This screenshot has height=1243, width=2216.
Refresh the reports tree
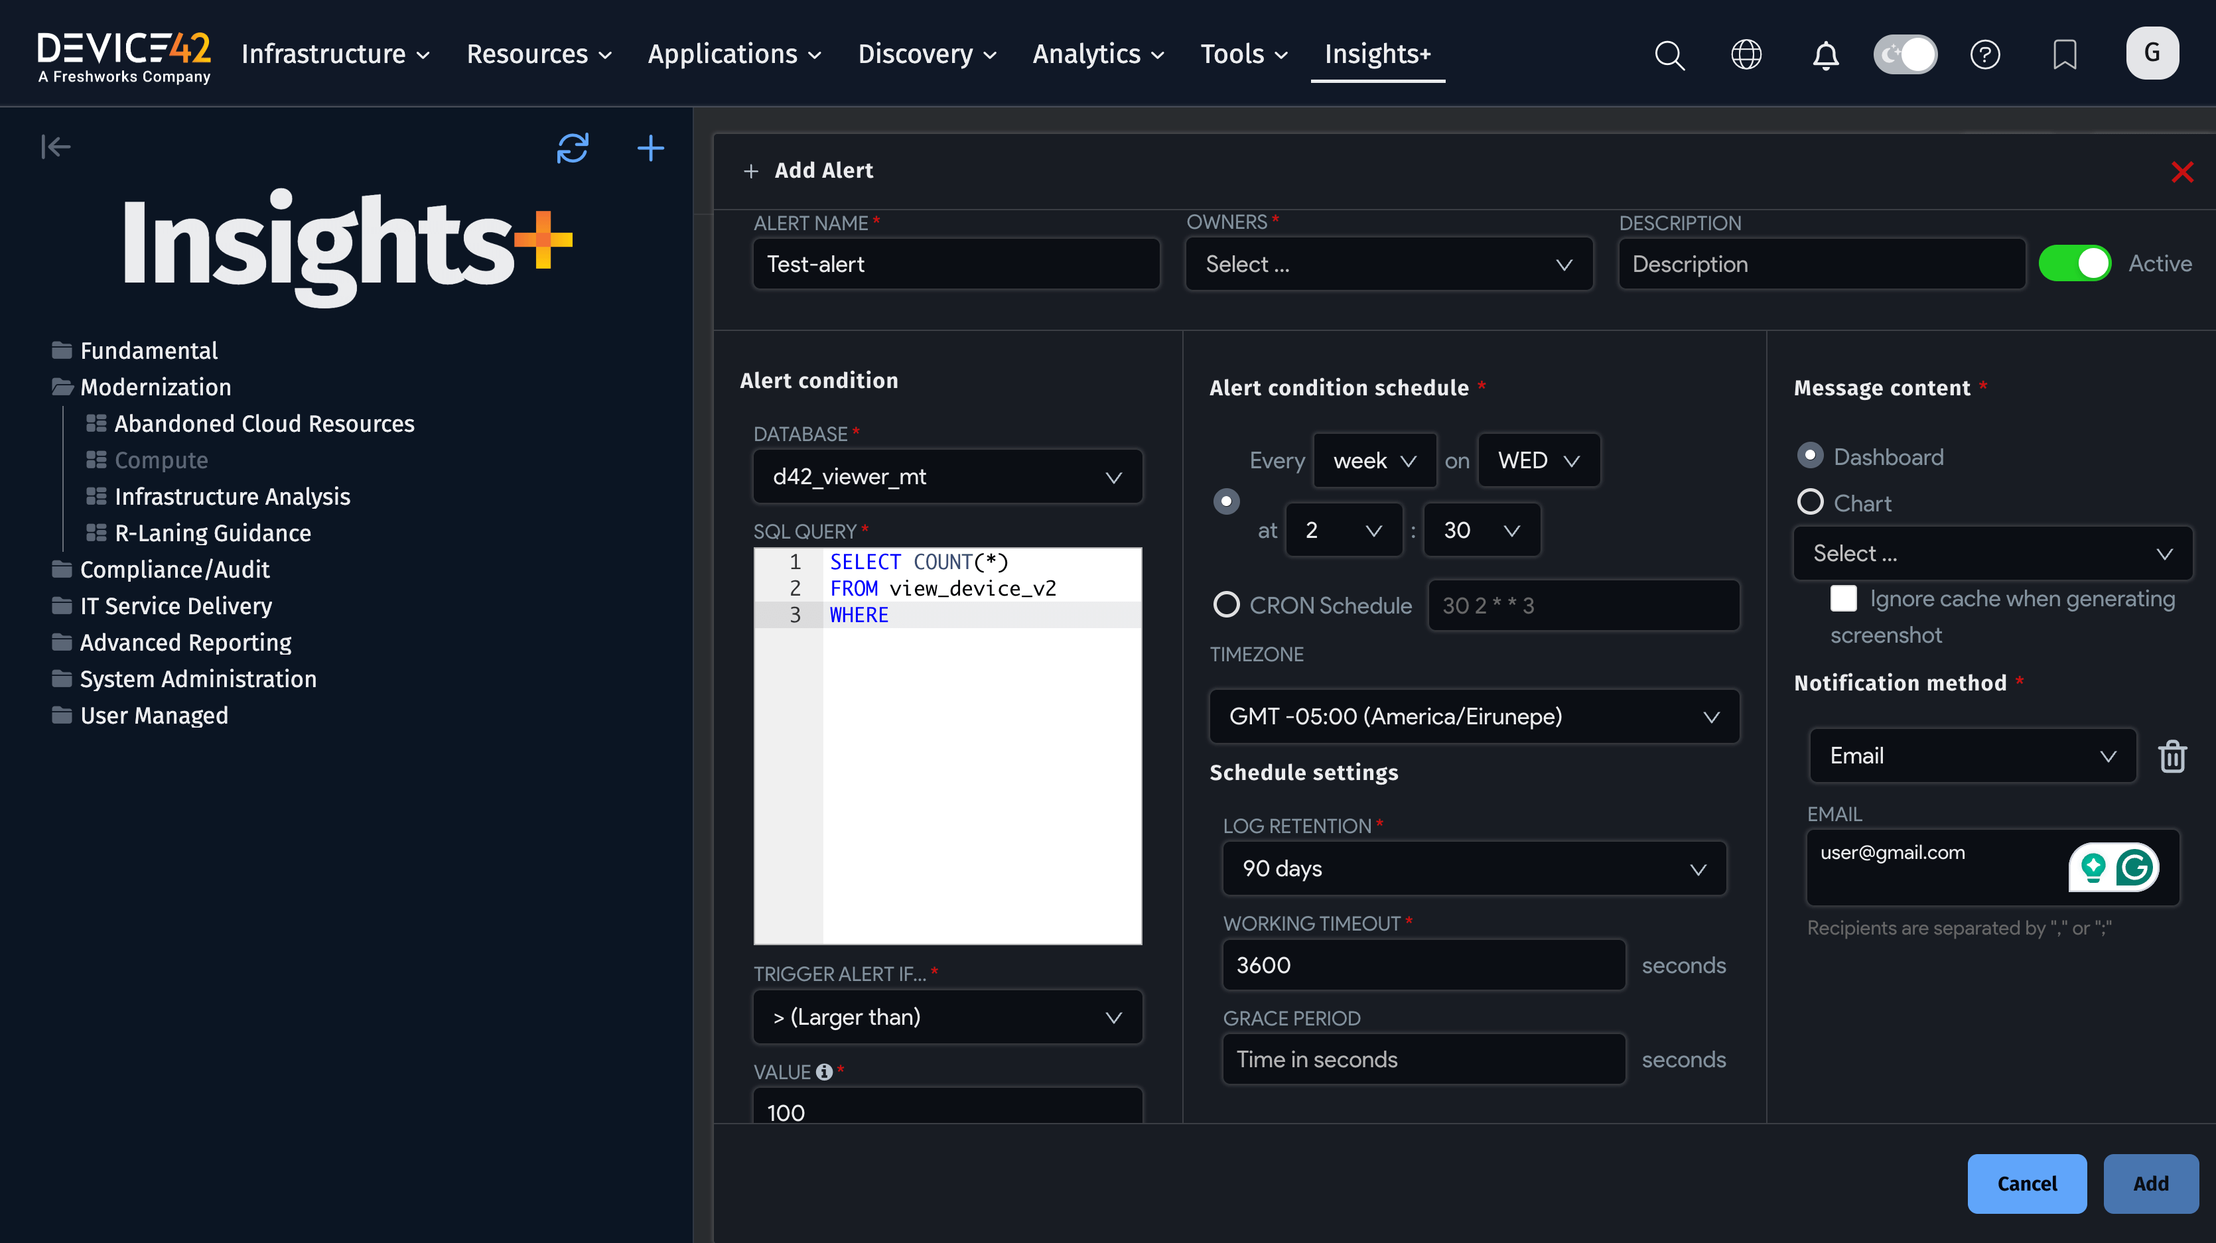click(573, 148)
